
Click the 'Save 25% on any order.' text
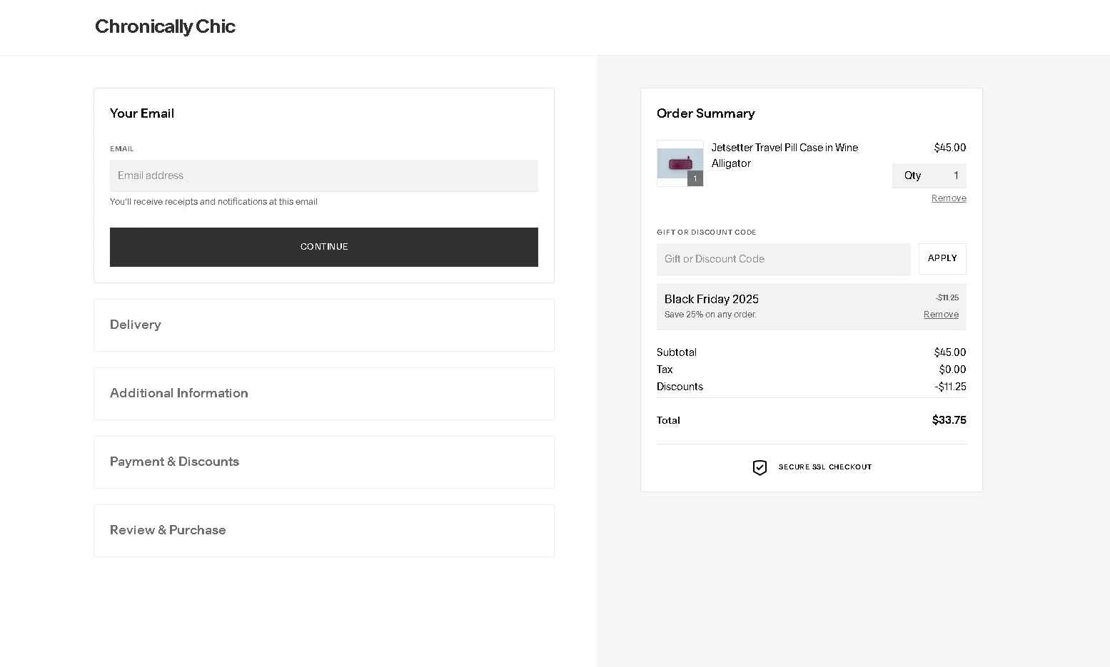(x=710, y=315)
